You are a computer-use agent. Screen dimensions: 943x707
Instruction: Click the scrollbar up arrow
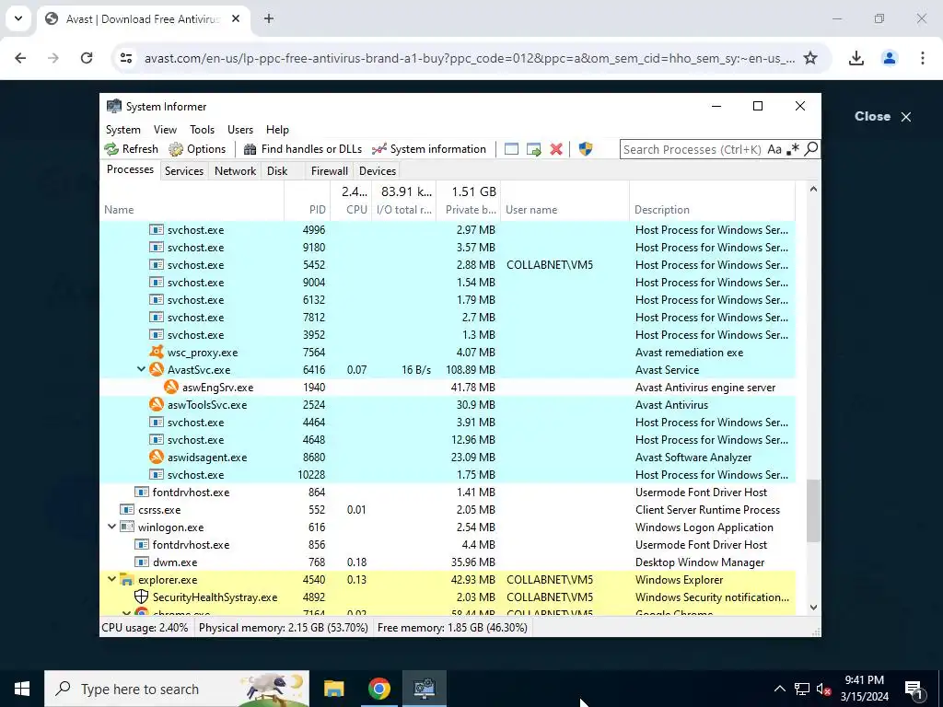[x=813, y=189]
